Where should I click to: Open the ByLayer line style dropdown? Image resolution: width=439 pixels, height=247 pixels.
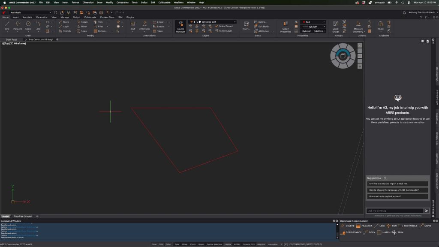coord(313,27)
